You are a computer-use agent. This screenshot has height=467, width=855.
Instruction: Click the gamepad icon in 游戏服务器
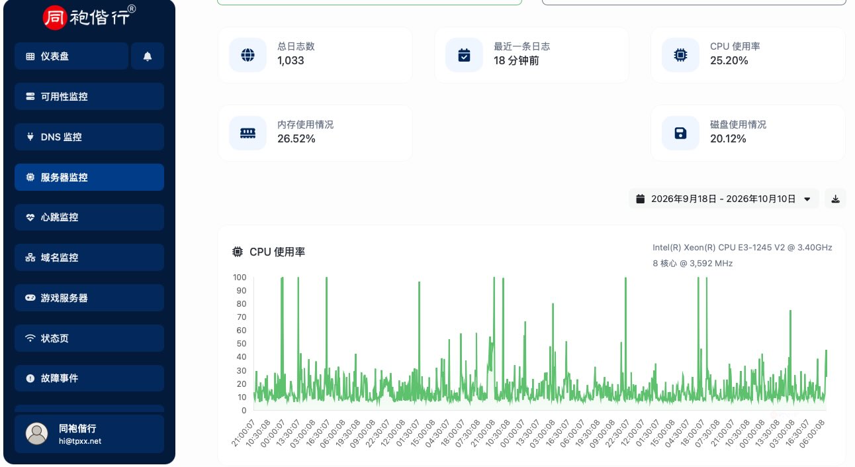tap(30, 298)
